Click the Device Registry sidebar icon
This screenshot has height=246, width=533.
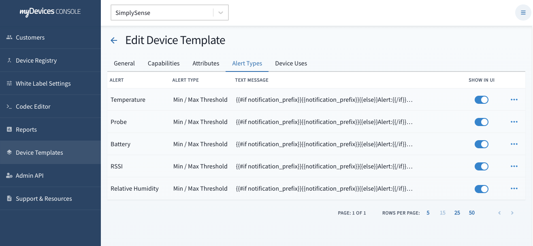[9, 61]
